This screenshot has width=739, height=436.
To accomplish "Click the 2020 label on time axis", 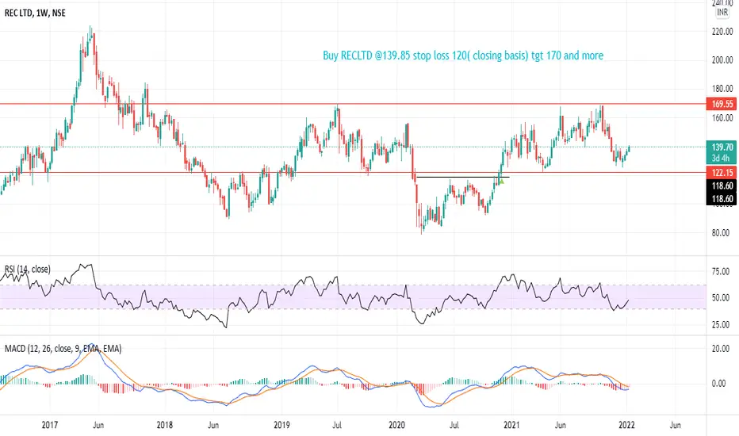I will coord(396,425).
